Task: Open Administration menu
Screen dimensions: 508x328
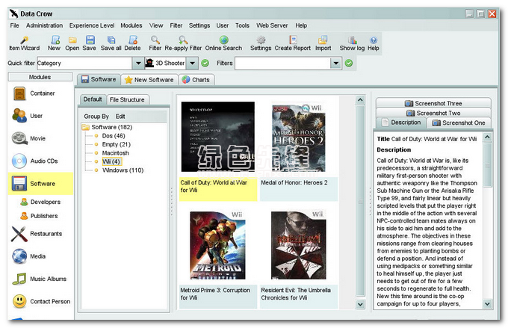Action: (x=44, y=25)
